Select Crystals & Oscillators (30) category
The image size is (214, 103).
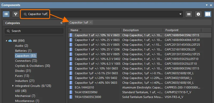[x=33, y=66]
